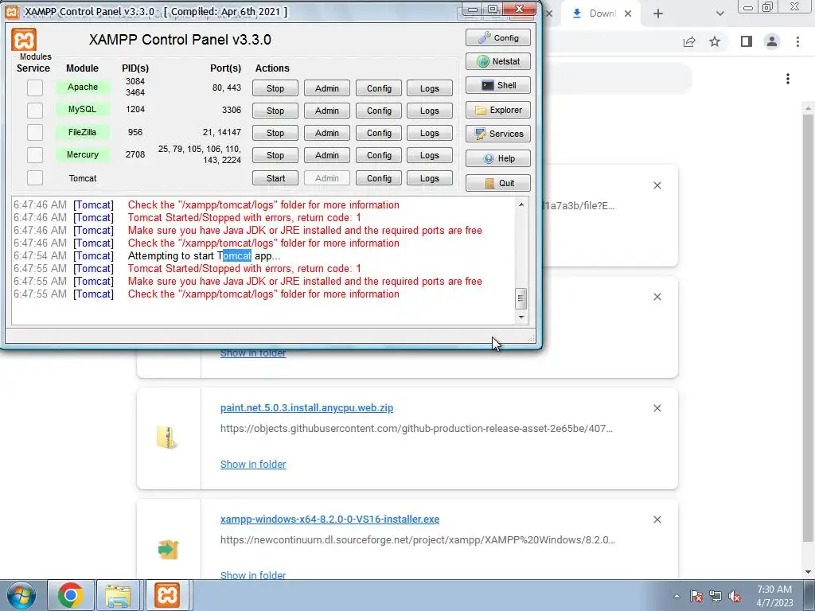The image size is (815, 611).
Task: Stop the Apache module
Action: point(275,88)
